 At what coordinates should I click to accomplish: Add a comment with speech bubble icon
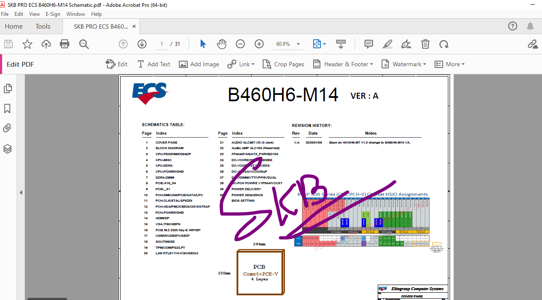tap(369, 44)
